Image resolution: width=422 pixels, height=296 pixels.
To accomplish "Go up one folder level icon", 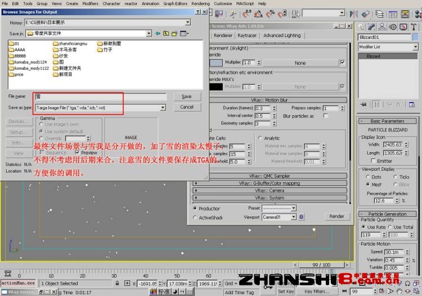I will [166, 33].
